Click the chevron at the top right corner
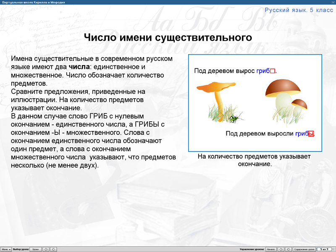This screenshot has width=336, height=252. pyautogui.click(x=333, y=2)
